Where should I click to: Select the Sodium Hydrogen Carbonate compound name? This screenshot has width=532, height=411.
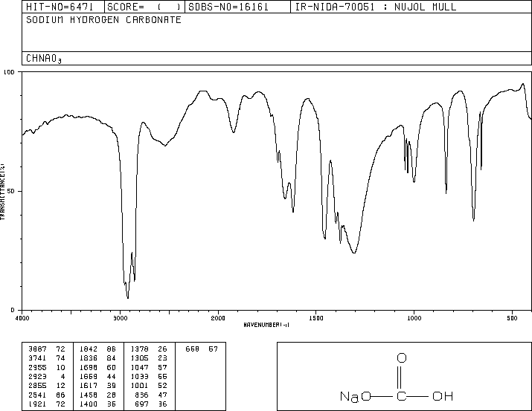pos(103,19)
